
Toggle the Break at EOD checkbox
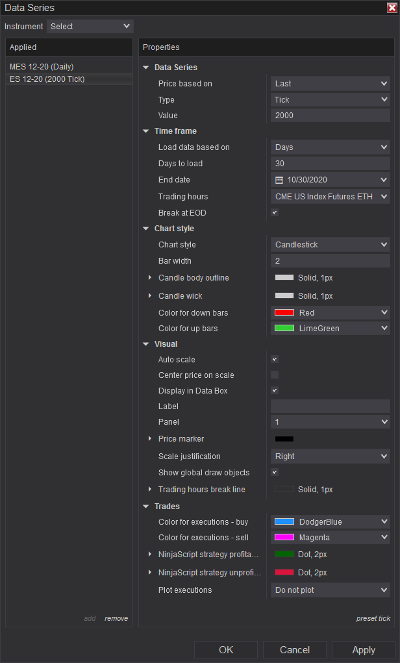pyautogui.click(x=275, y=213)
